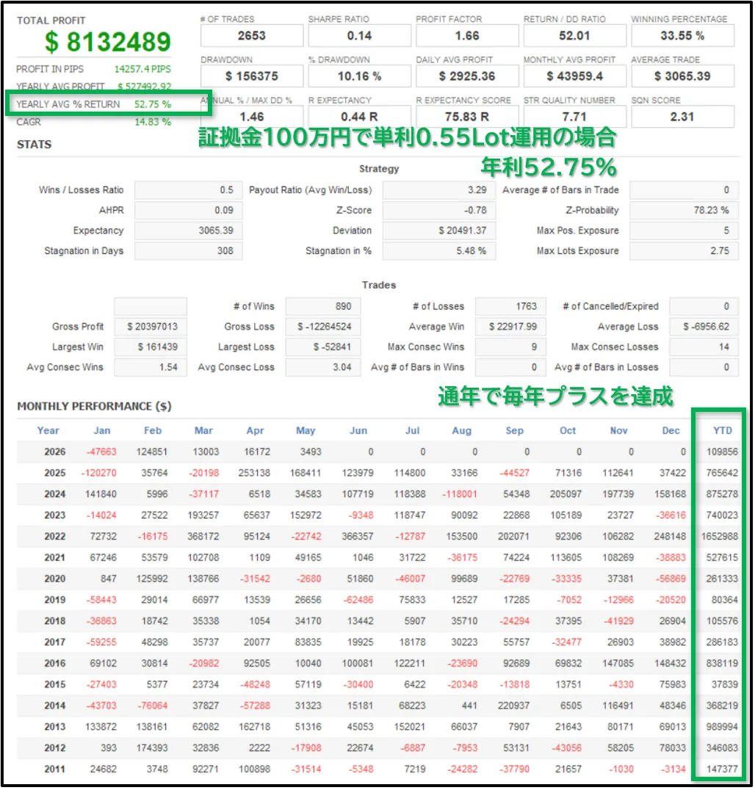
Task: Click the Stagnation in % field 5.48 %
Action: pos(439,251)
